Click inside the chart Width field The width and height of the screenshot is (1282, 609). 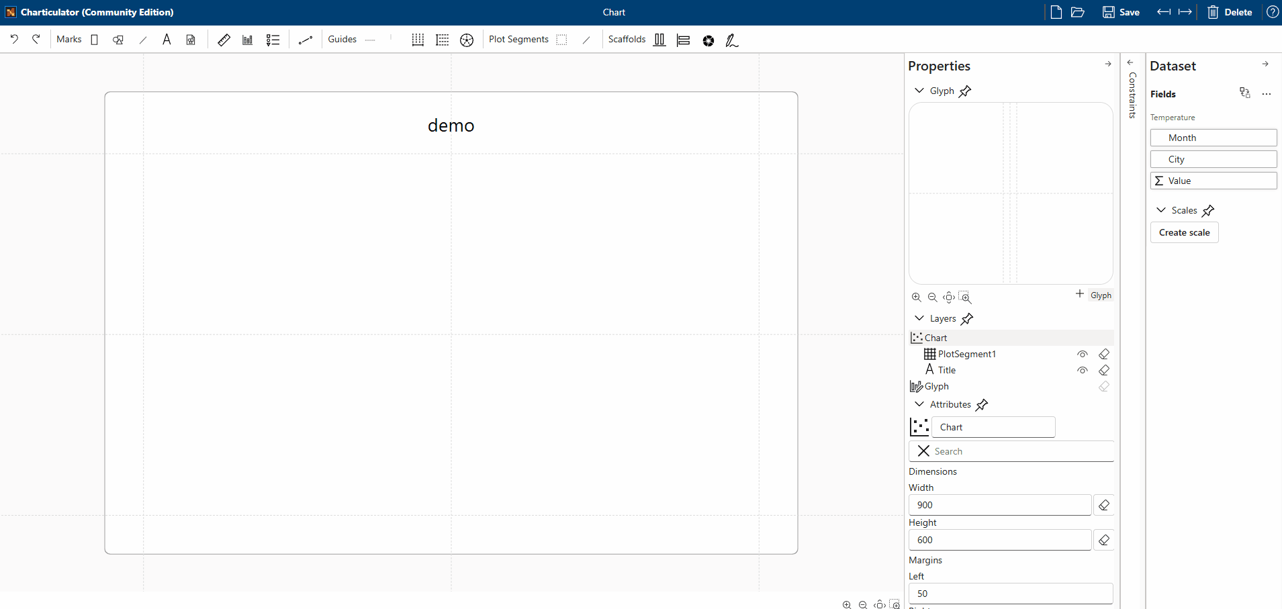[x=998, y=505]
